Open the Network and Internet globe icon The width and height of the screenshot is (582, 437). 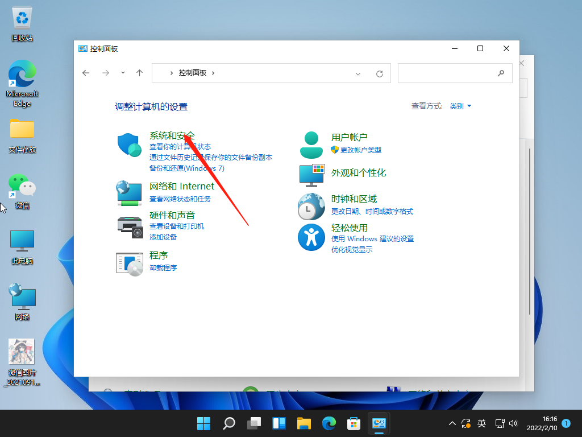tap(129, 193)
